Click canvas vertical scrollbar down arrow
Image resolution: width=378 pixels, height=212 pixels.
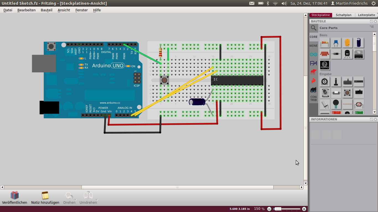point(305,183)
